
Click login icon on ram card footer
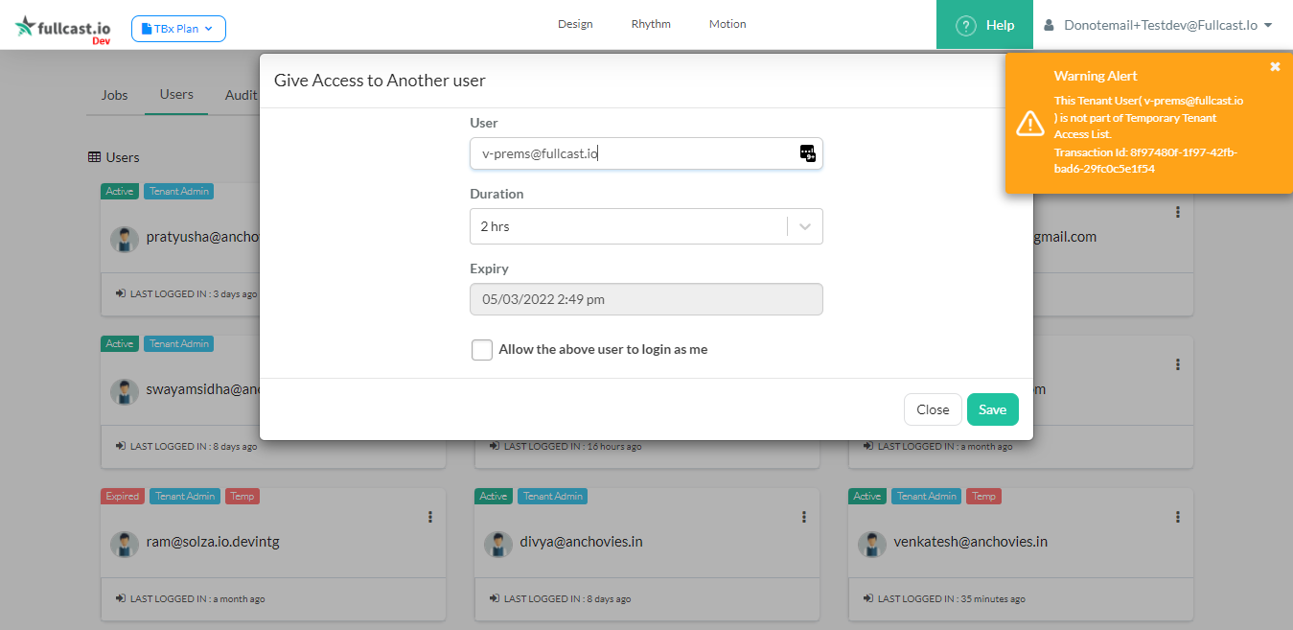[x=121, y=598]
